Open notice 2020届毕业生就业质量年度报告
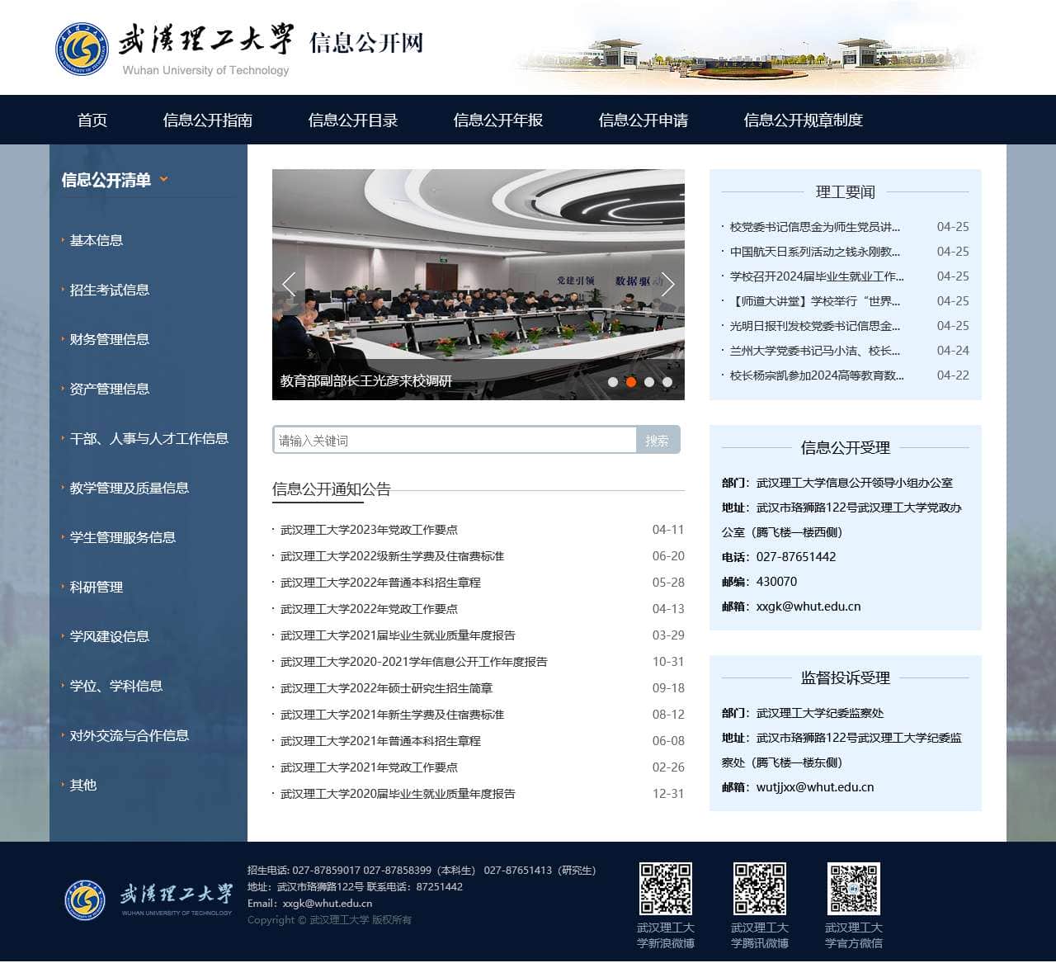 (398, 794)
